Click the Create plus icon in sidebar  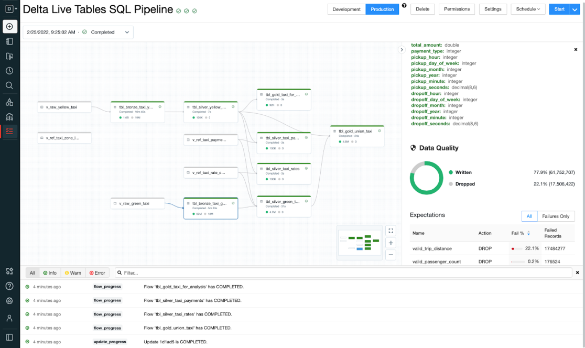click(x=9, y=26)
